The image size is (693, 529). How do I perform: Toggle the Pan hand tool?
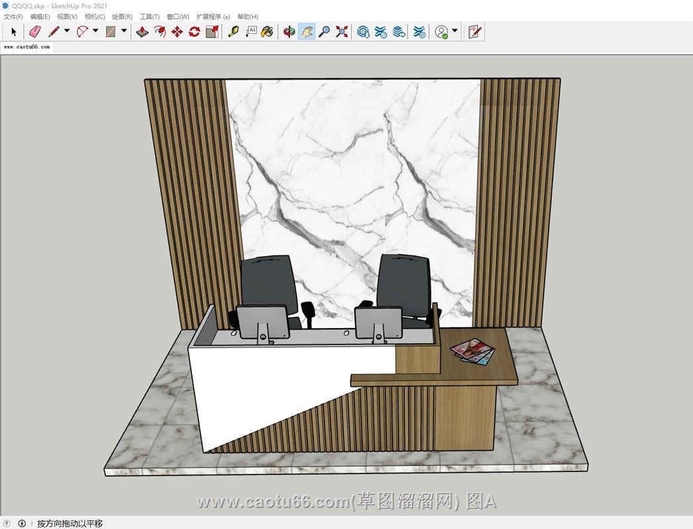pos(306,31)
